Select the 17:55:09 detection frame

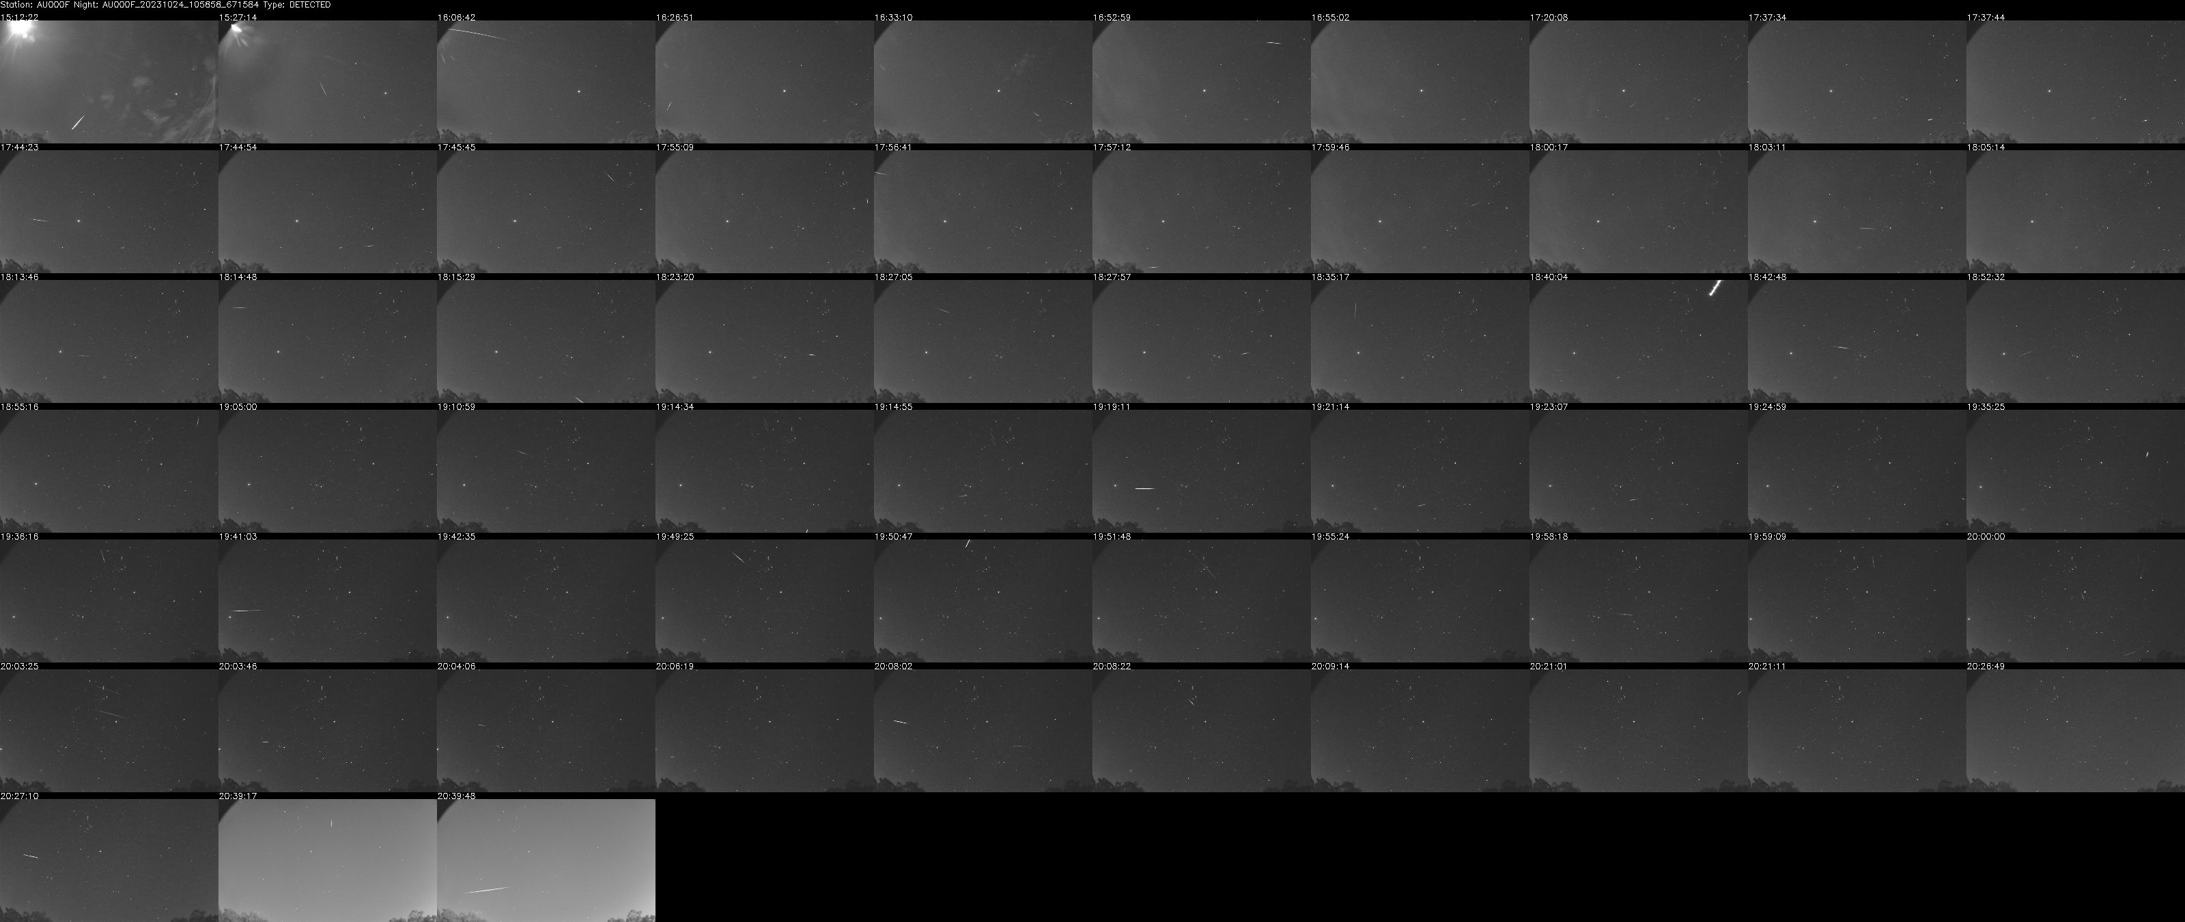[x=764, y=211]
